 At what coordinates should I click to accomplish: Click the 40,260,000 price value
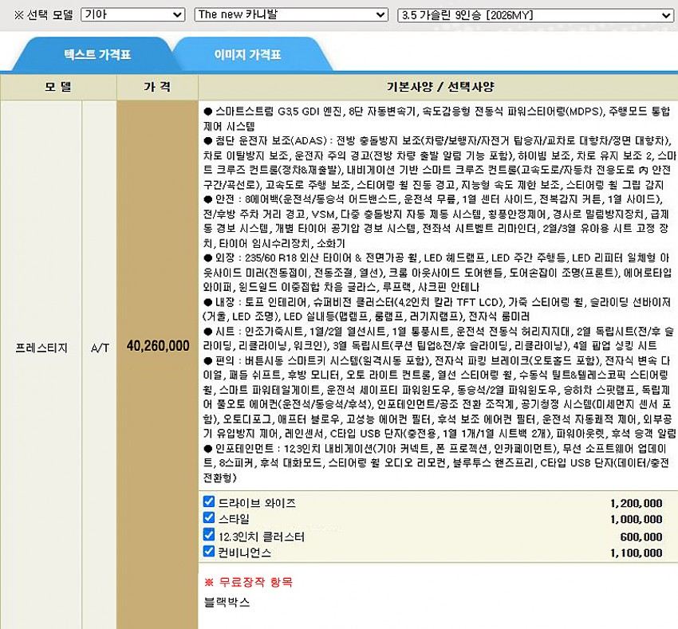pos(158,346)
